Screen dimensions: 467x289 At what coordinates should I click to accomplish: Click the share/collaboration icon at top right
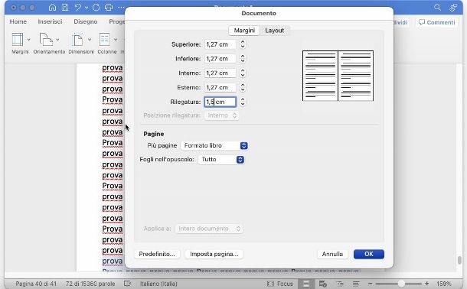pyautogui.click(x=453, y=8)
